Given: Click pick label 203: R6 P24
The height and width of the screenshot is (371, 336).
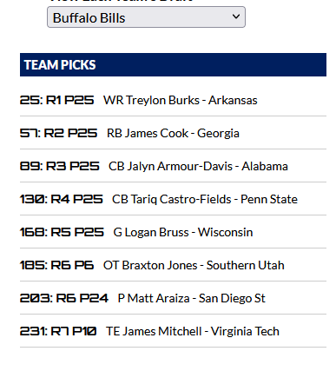Looking at the screenshot, I should [x=64, y=298].
